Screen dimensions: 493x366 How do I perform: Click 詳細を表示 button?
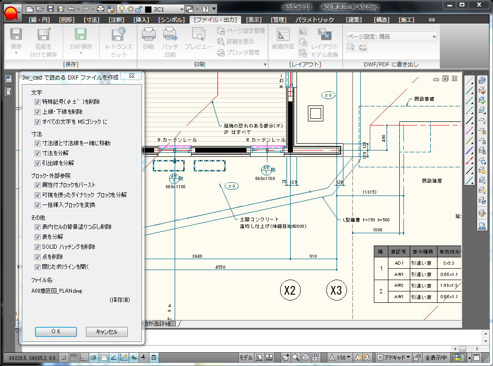click(236, 41)
